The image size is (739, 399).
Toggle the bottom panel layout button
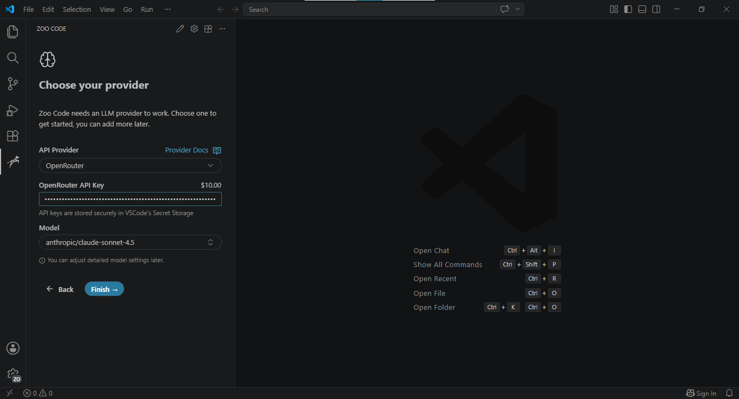pos(642,9)
